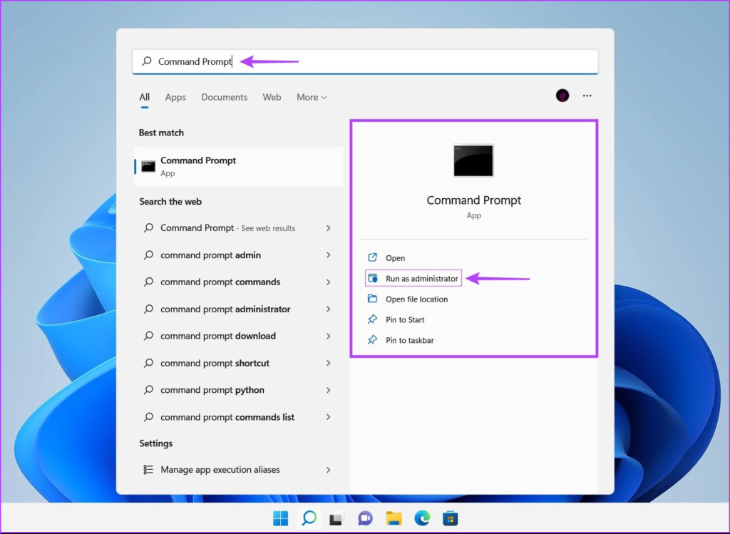Open Microsoft Store from the taskbar
This screenshot has width=730, height=534.
point(450,518)
